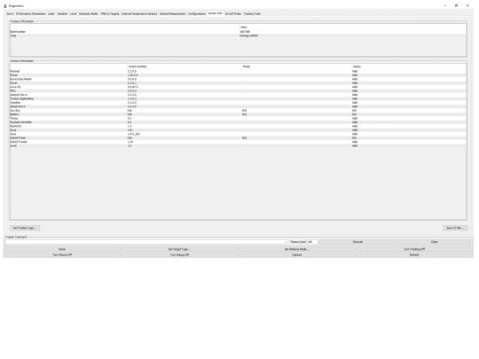
Task: Click Turn Motors Off button
Action: click(x=62, y=255)
